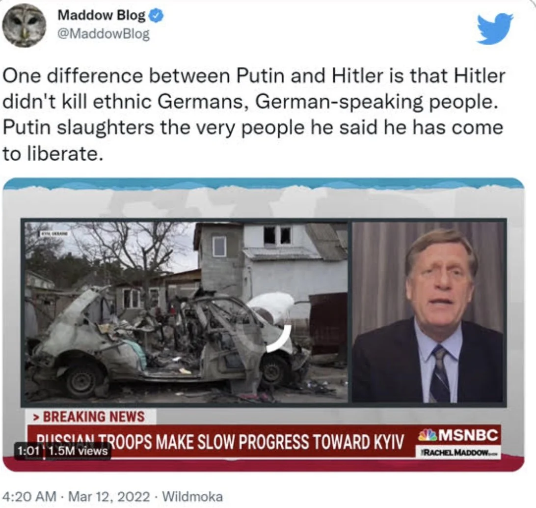Click the 1:01 video duration label

coord(28,451)
